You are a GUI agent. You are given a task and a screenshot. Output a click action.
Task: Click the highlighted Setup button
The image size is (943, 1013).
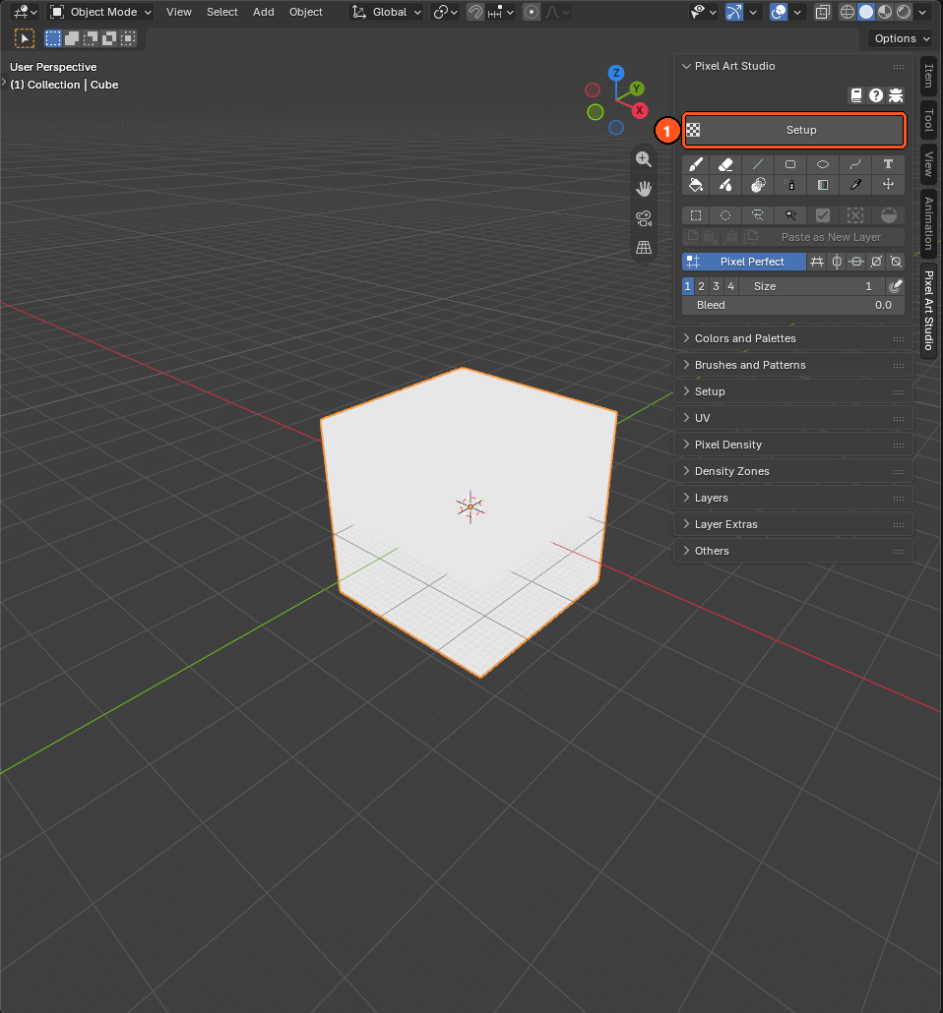[x=793, y=130]
